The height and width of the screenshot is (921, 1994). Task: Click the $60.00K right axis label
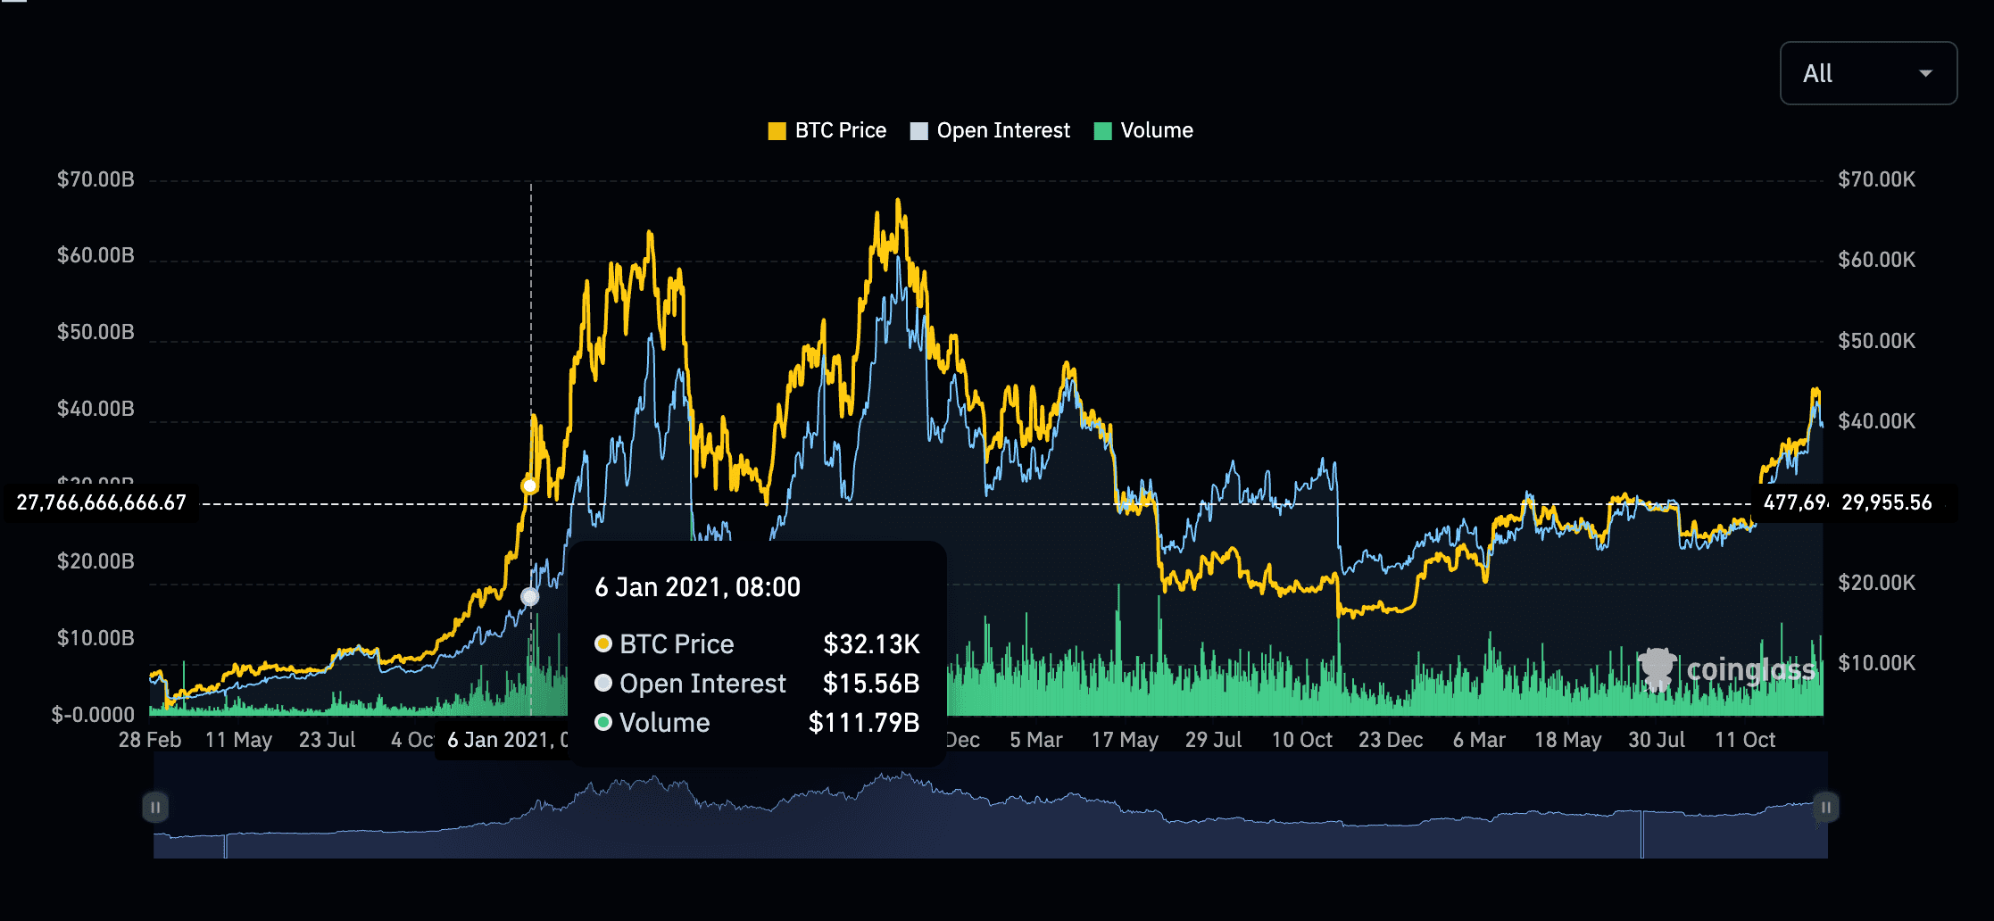[x=1876, y=260]
